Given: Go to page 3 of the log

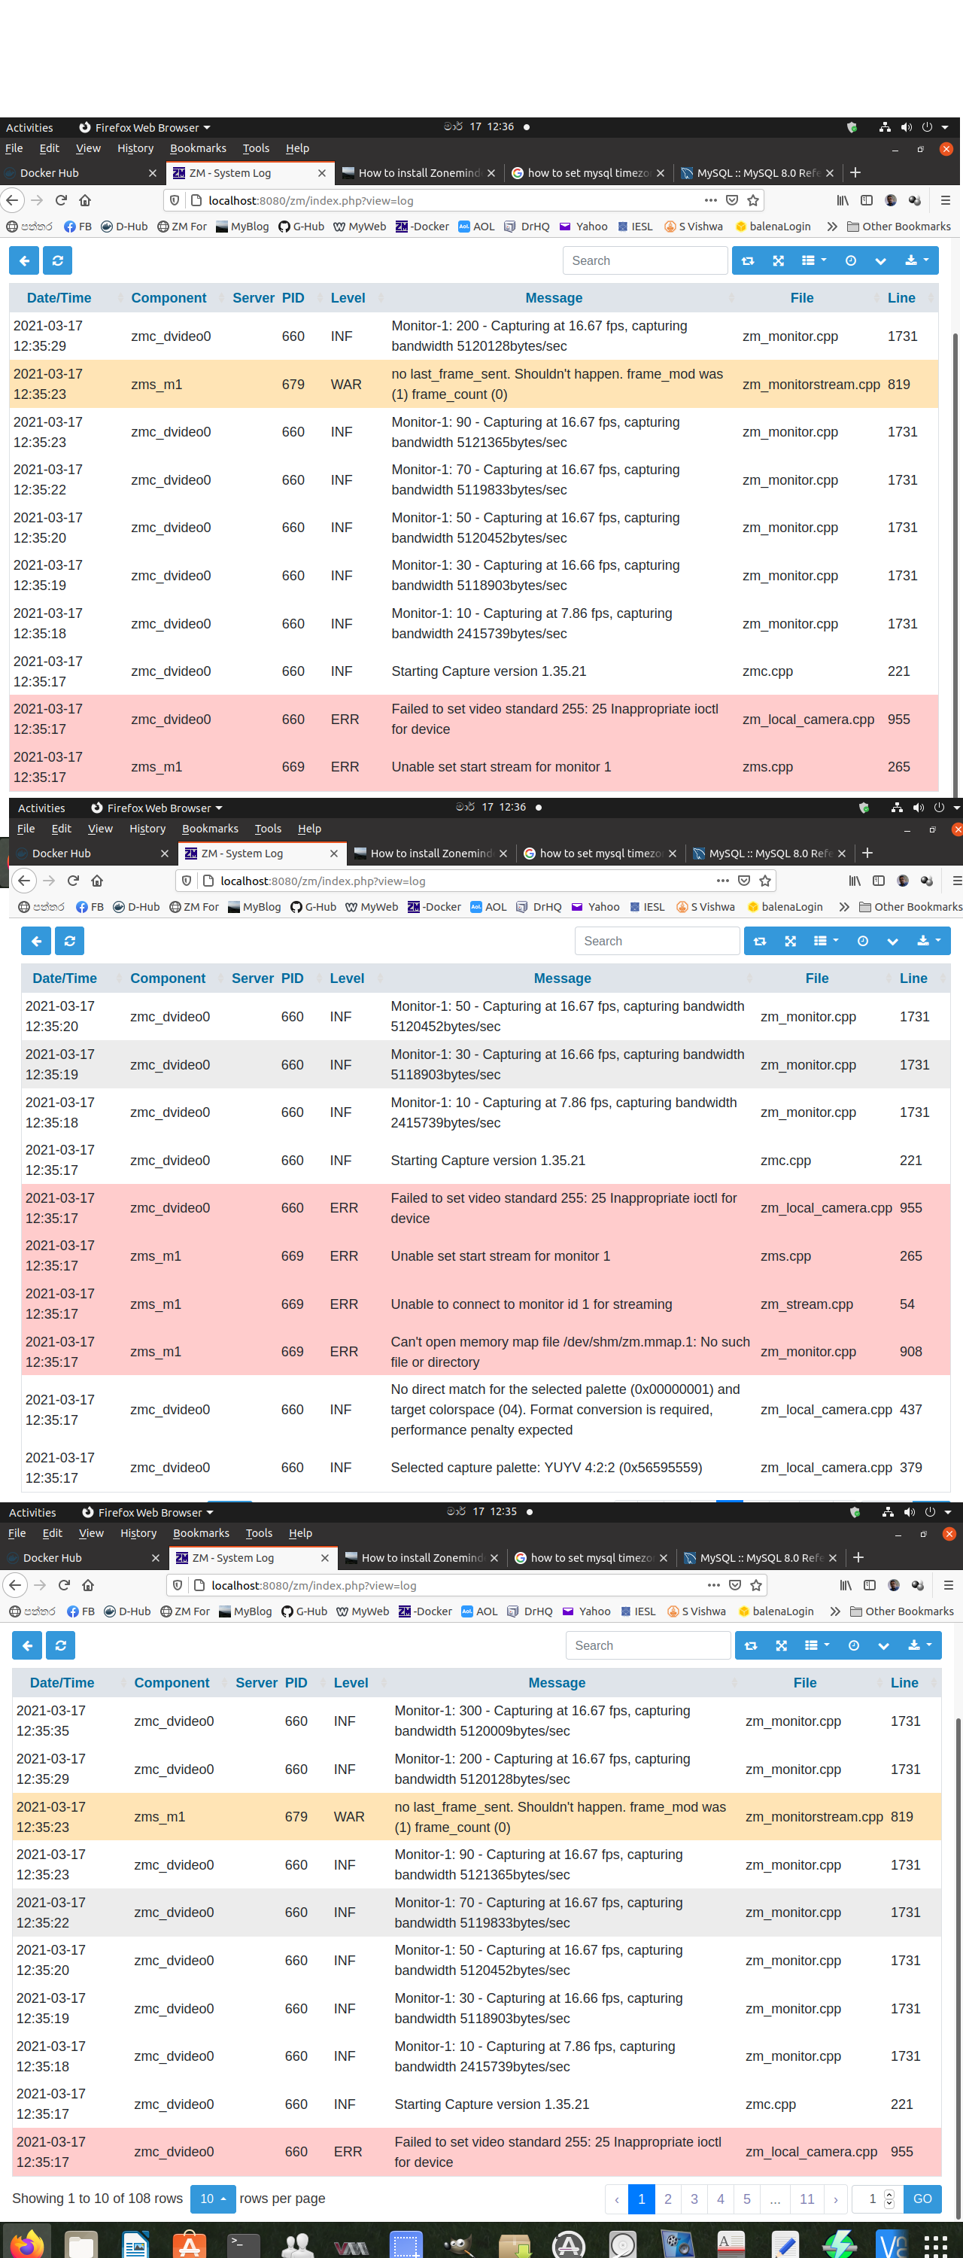Looking at the screenshot, I should 694,2199.
